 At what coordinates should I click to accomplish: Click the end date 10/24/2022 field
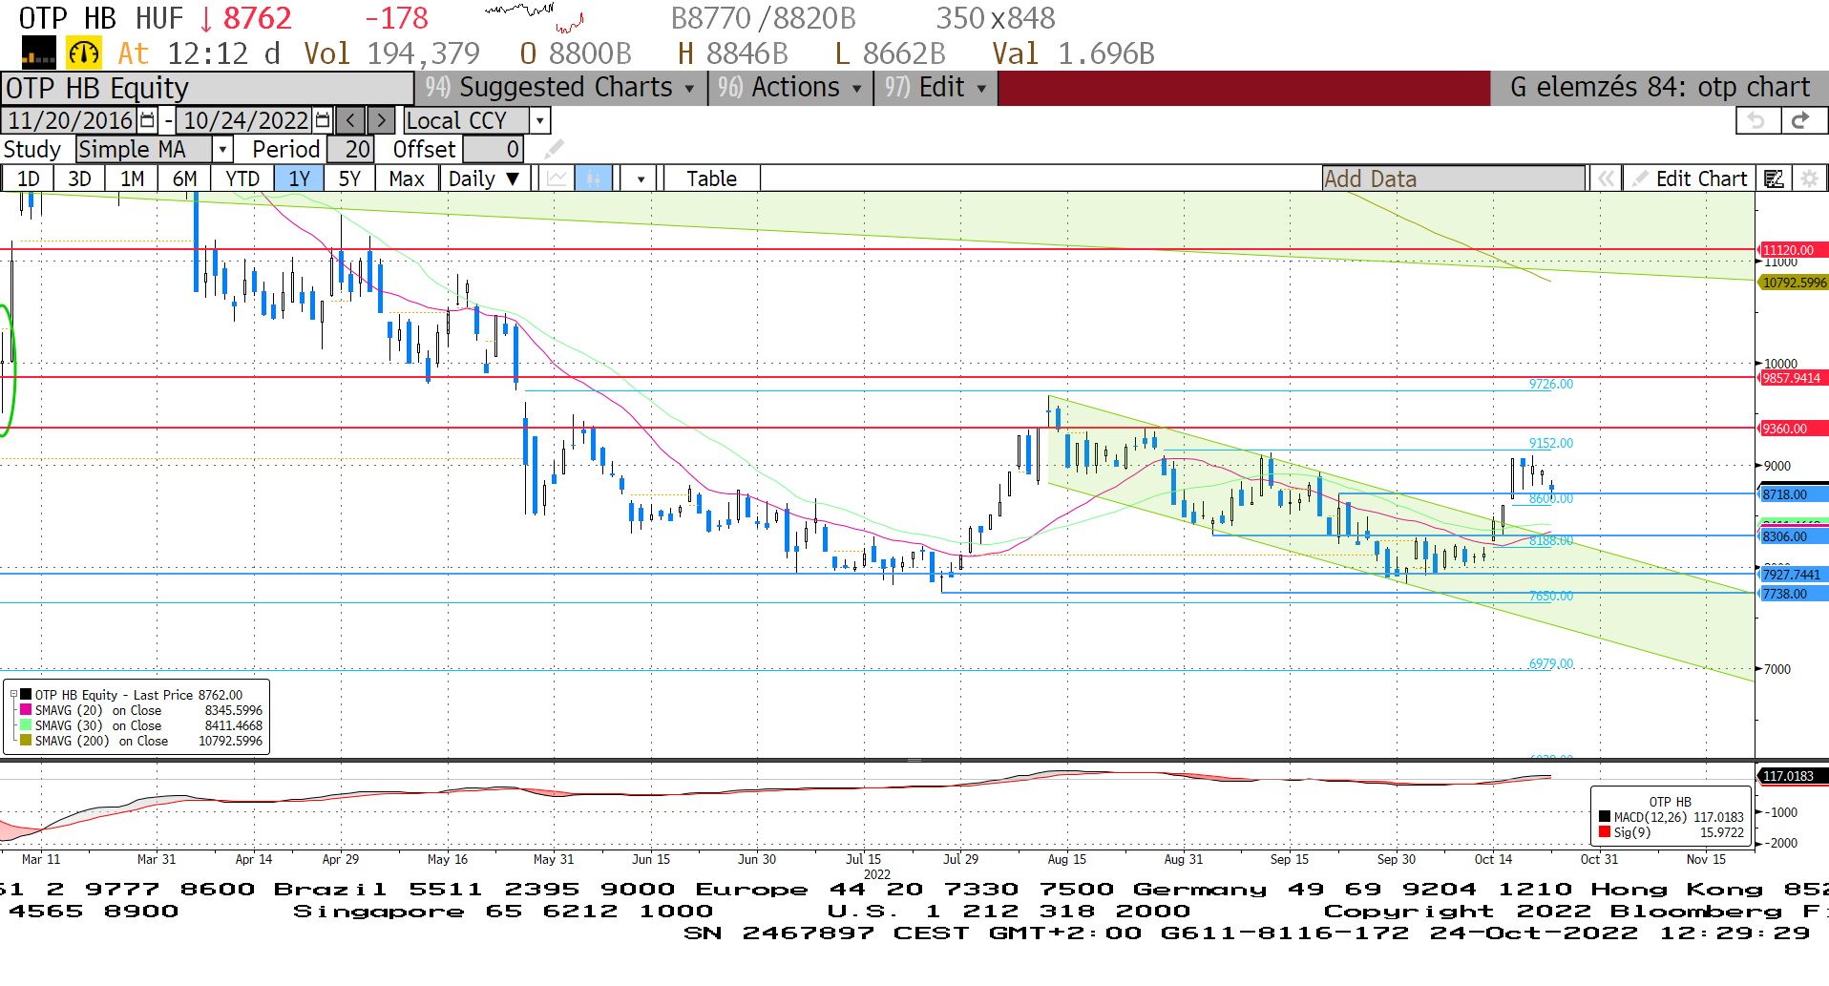[x=245, y=120]
